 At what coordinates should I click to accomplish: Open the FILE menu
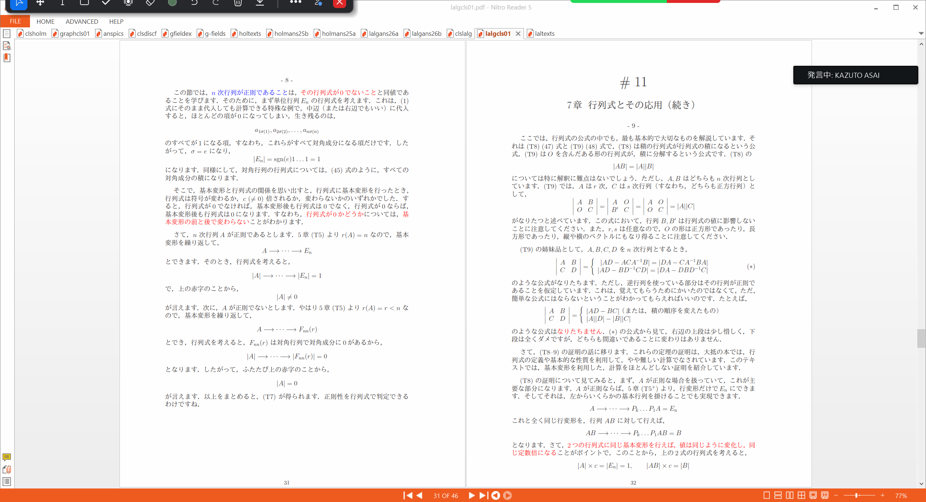coord(15,21)
